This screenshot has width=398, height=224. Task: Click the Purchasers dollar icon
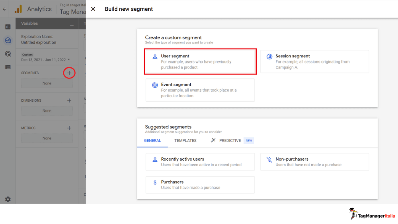click(x=155, y=183)
